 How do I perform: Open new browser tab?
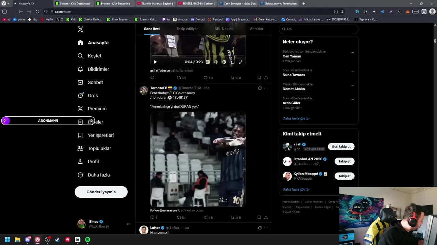click(304, 3)
